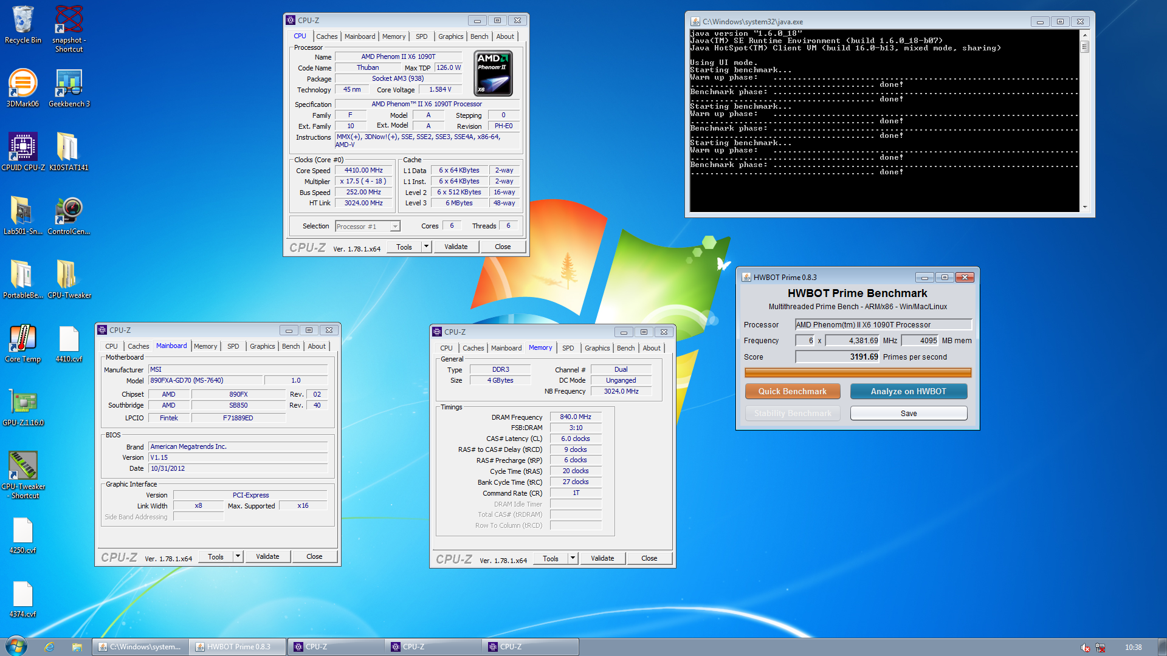Launch Internet Explorer from taskbar
Viewport: 1167px width, 656px height.
(x=49, y=647)
